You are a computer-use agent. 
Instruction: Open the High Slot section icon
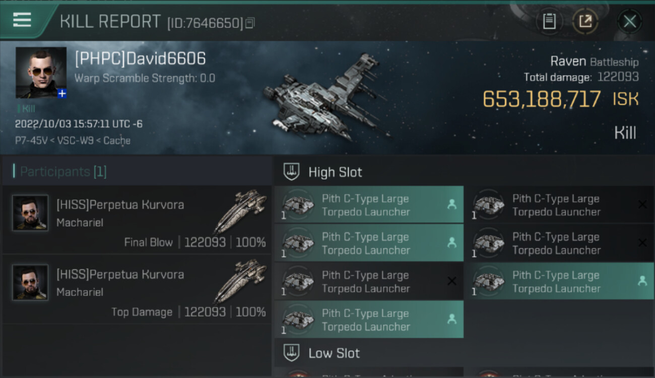click(291, 172)
